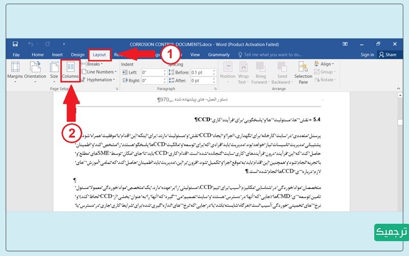Click the Spacing After icon
Image resolution: width=409 pixels, height=256 pixels.
point(171,80)
